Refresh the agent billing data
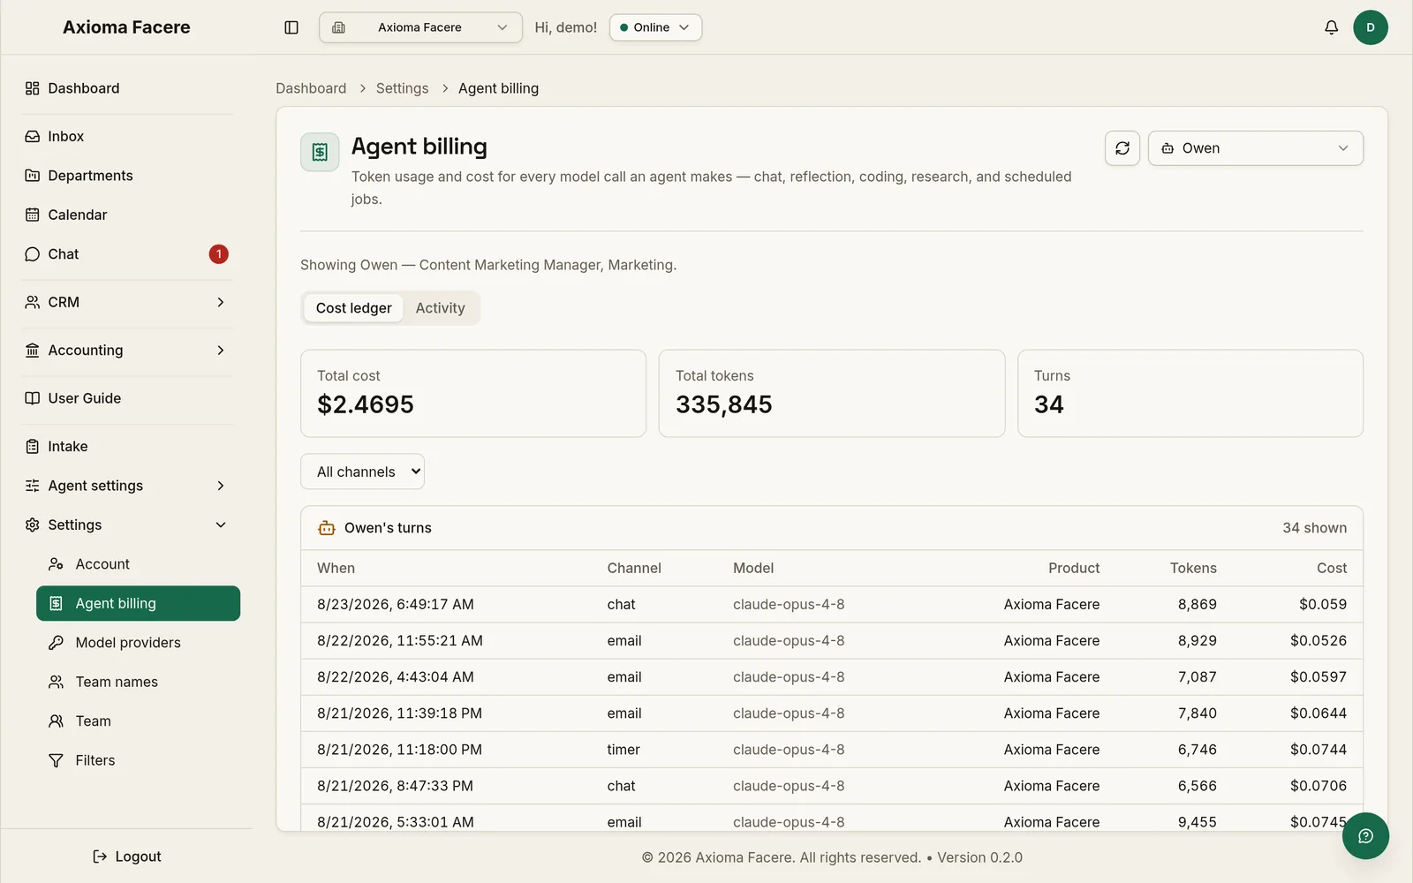 1122,148
